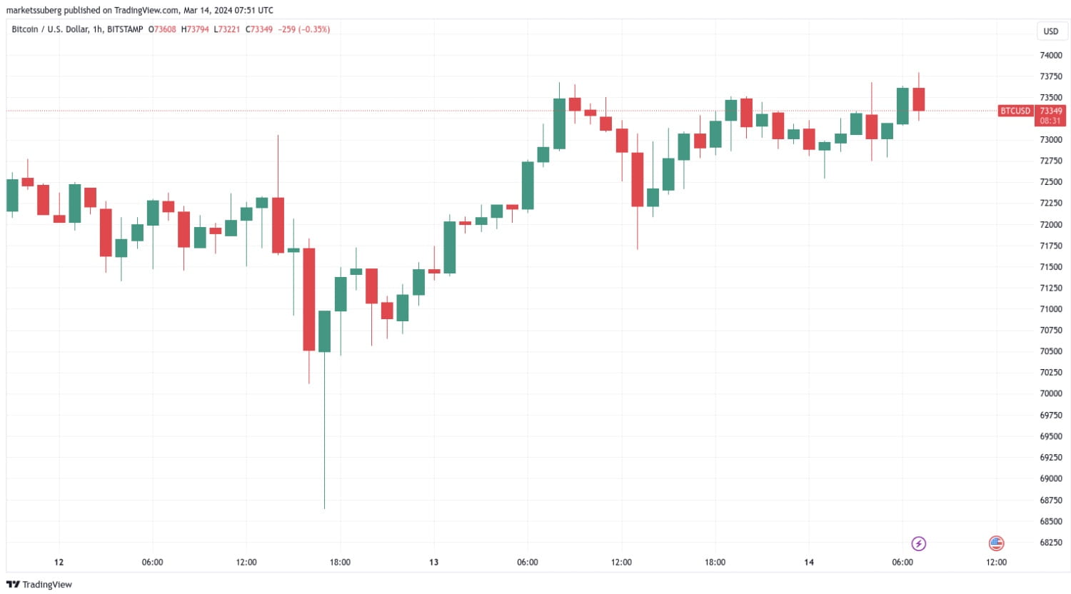
Task: Click the lightning bolt event marker icon
Action: (x=918, y=543)
